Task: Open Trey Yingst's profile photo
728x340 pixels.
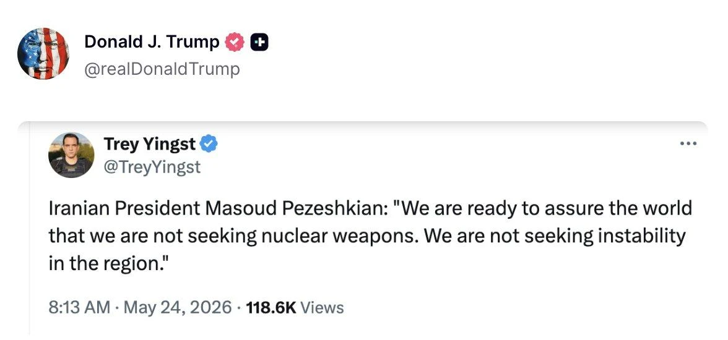Action: coord(71,155)
